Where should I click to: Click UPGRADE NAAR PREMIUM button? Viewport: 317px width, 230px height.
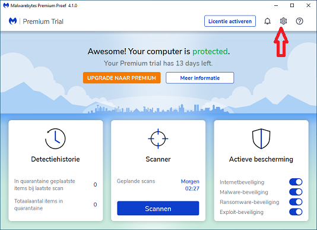[x=122, y=78]
